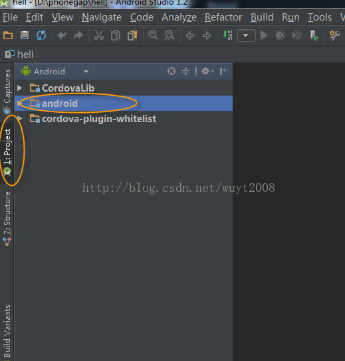Click the Synchronize refresh icon

41,35
